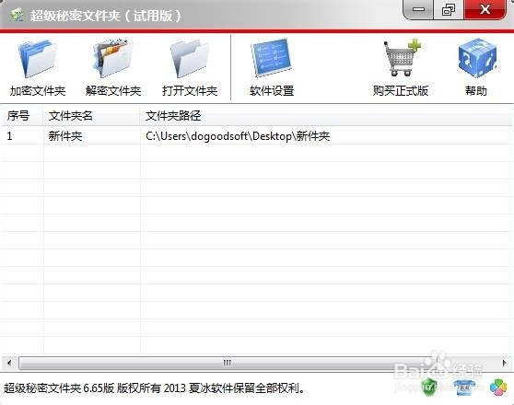Minimize the 超级秘密文件夹 window
514x405 pixels.
(418, 9)
